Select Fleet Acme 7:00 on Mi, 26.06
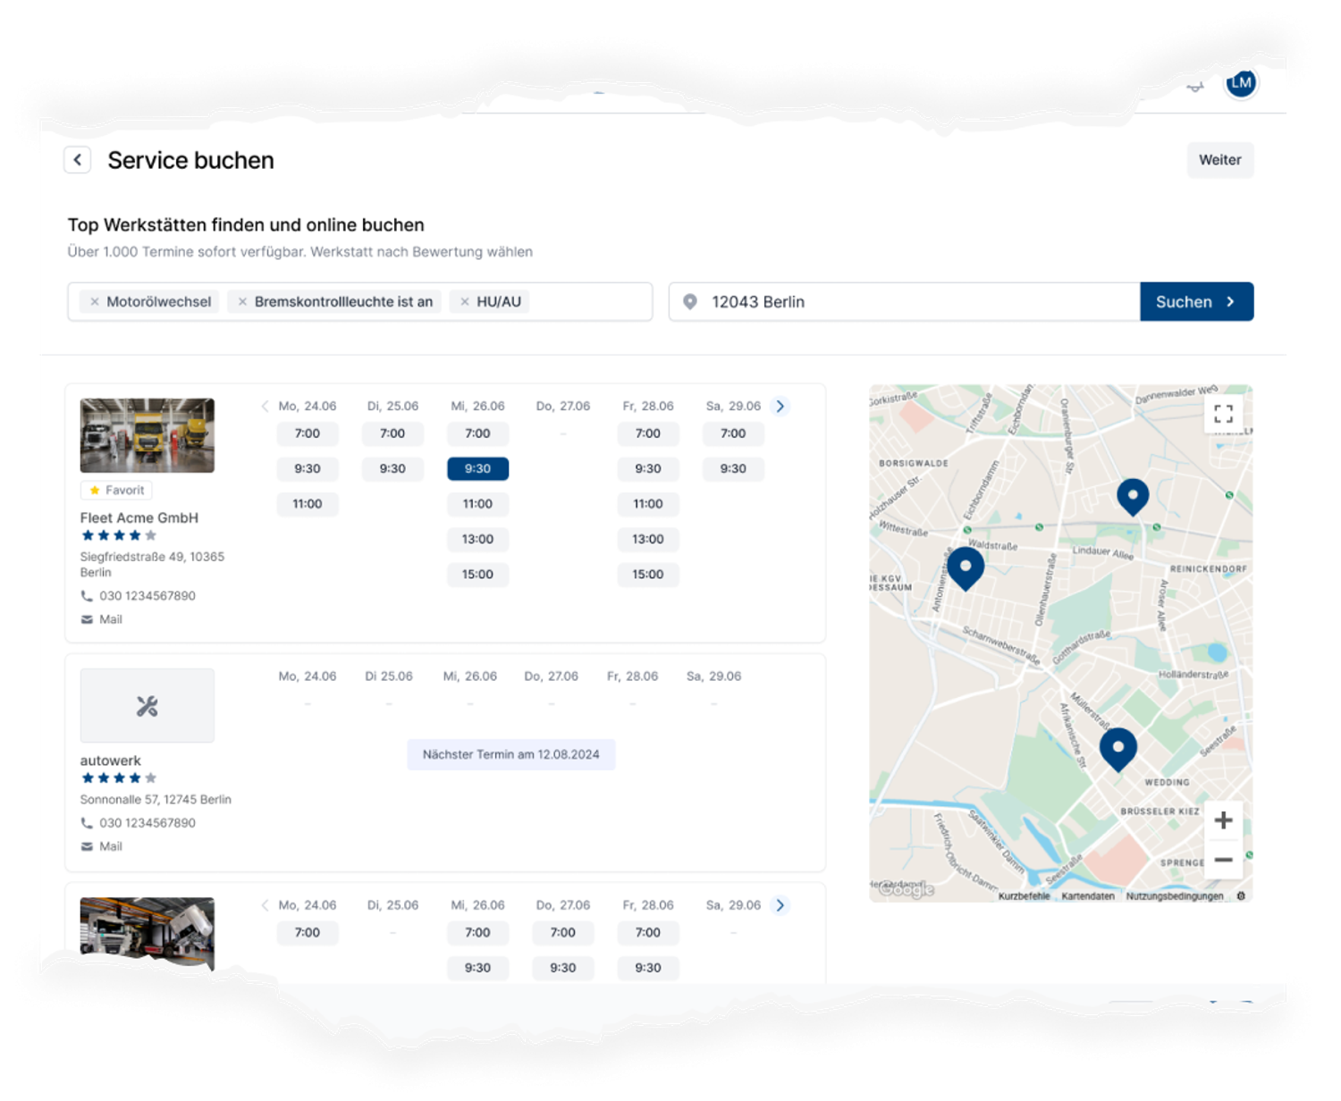This screenshot has width=1341, height=1101. click(477, 433)
